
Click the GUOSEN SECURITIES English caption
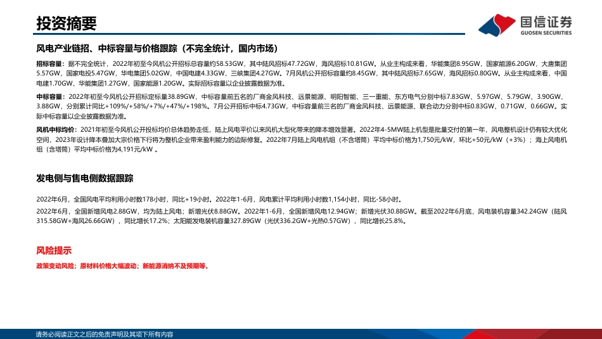click(x=546, y=33)
